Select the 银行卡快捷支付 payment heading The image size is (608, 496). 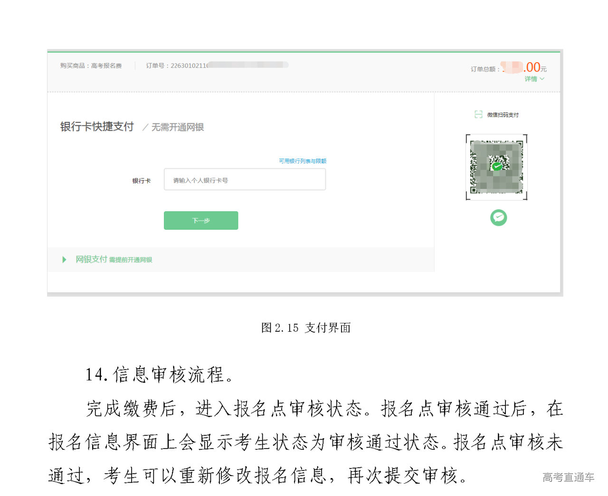click(97, 127)
